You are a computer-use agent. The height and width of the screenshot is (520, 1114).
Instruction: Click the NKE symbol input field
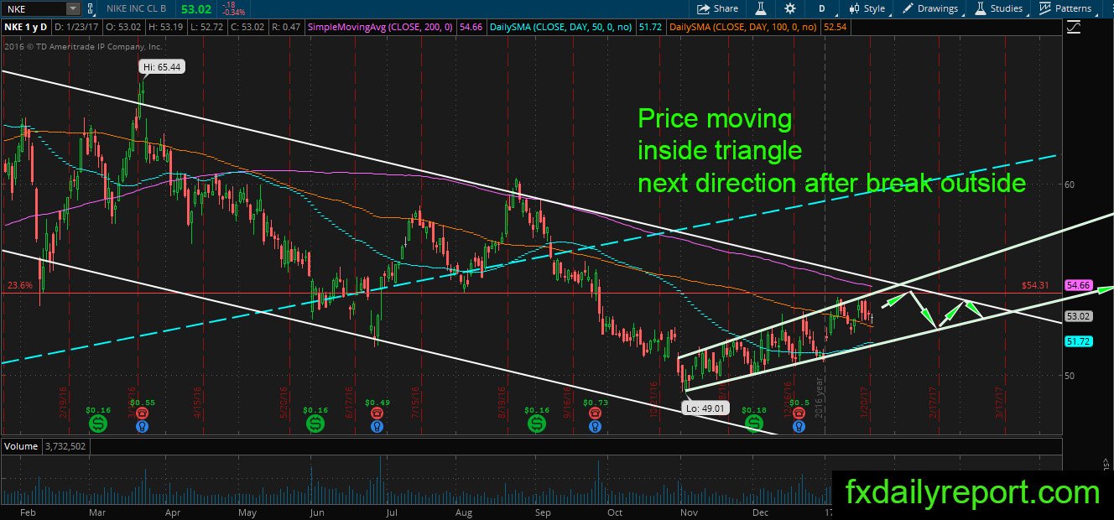34,8
